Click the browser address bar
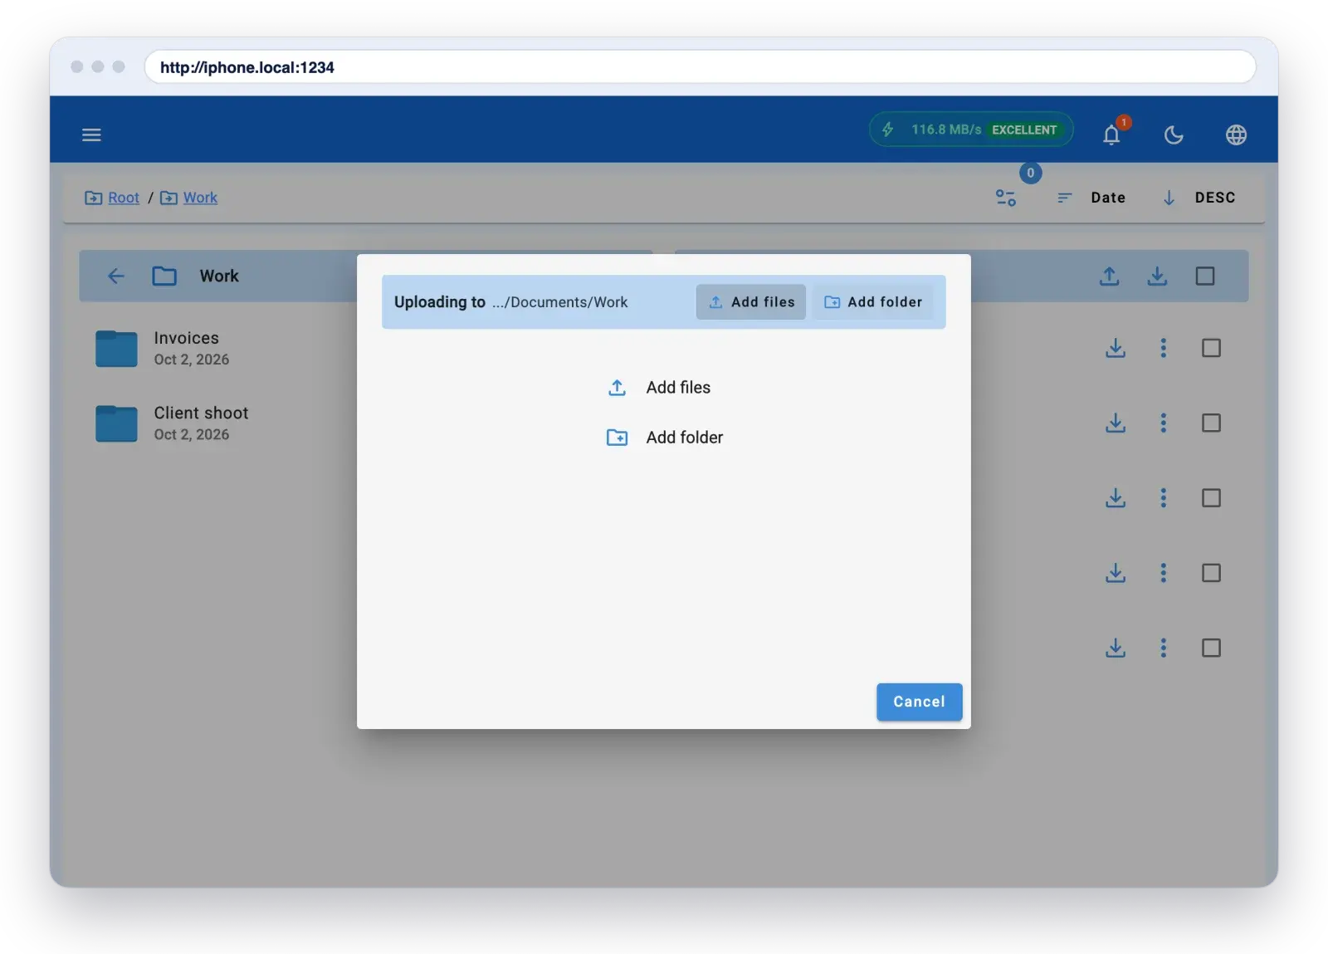 (700, 67)
